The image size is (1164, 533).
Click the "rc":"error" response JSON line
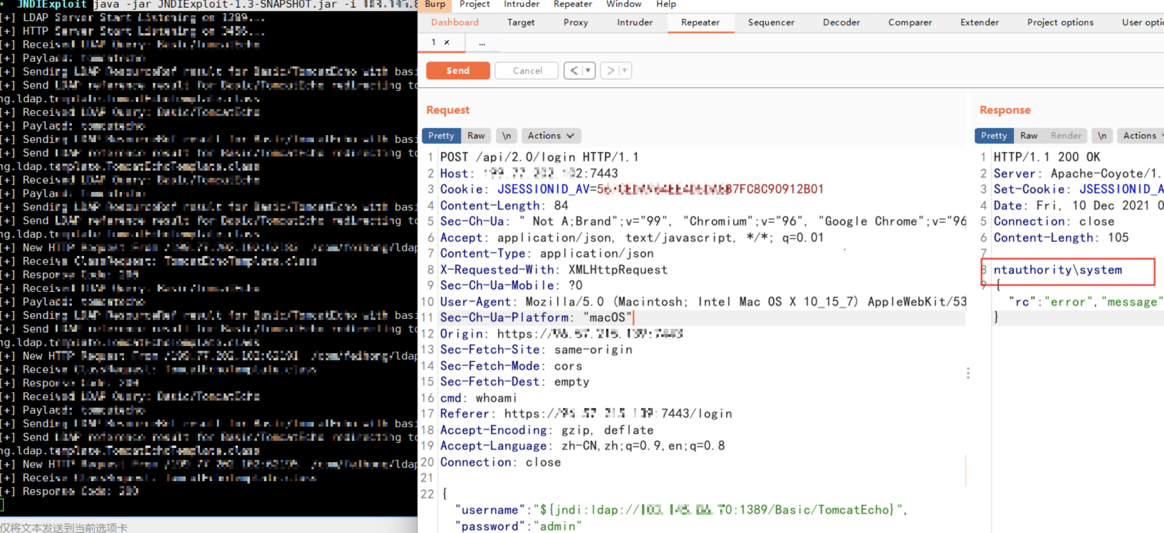click(x=1086, y=302)
